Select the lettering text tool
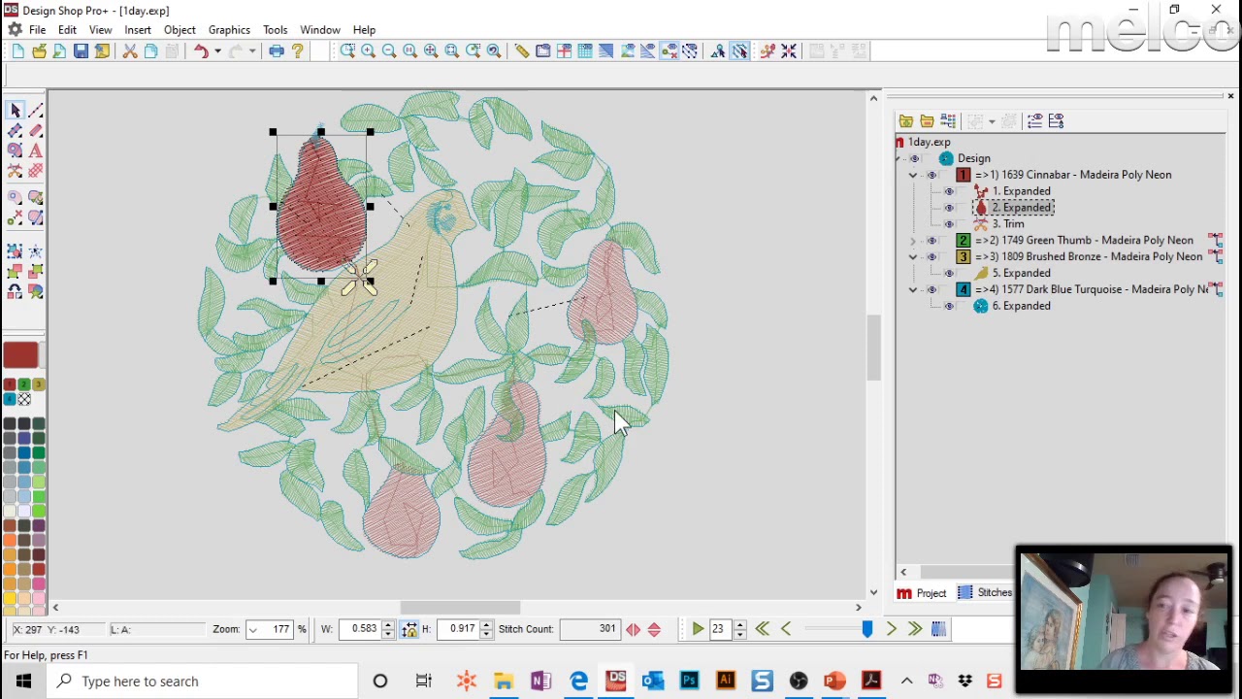1242x699 pixels. (36, 150)
